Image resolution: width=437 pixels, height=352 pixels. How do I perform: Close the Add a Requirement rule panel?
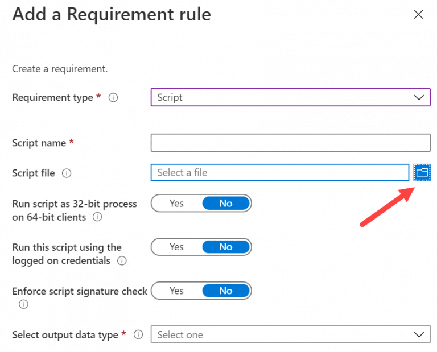pyautogui.click(x=418, y=15)
